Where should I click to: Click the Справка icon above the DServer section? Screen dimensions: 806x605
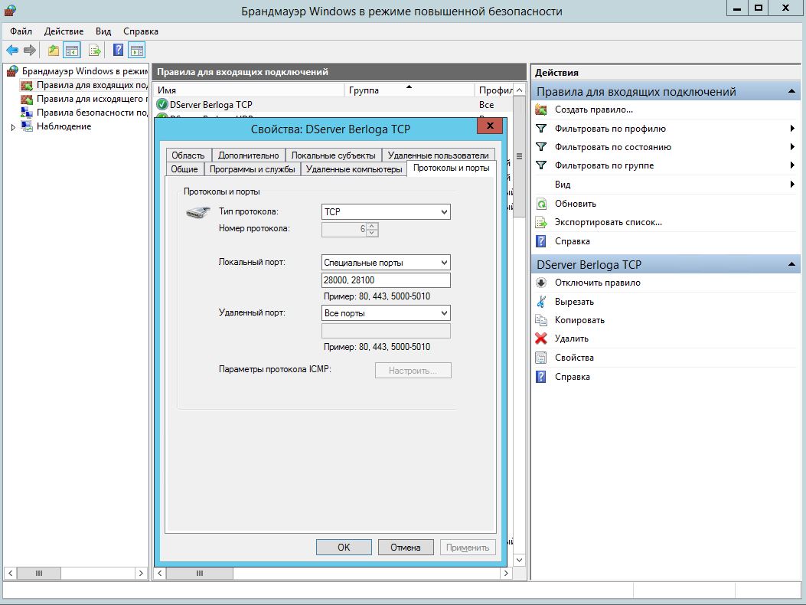pos(540,241)
